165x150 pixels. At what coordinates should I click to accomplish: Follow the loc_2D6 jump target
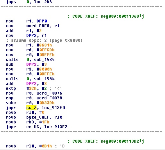coord(43,2)
